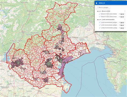Open the more options menu for the zona Urbana row
This screenshot has width=127, height=97.
[125, 14]
